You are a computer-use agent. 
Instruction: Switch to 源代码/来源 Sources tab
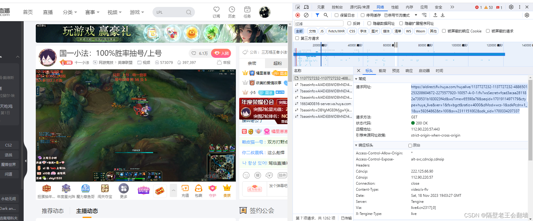[360, 7]
